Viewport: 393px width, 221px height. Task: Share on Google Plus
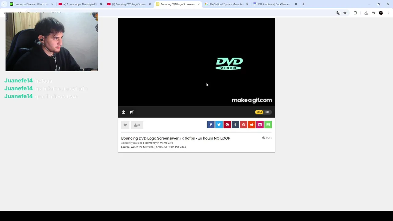(243, 125)
